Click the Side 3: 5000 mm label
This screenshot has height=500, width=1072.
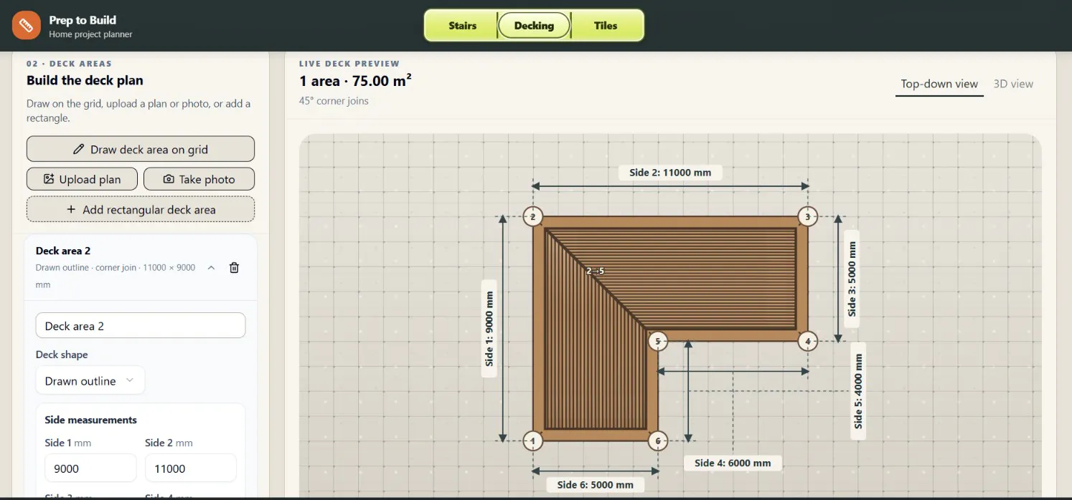point(852,279)
